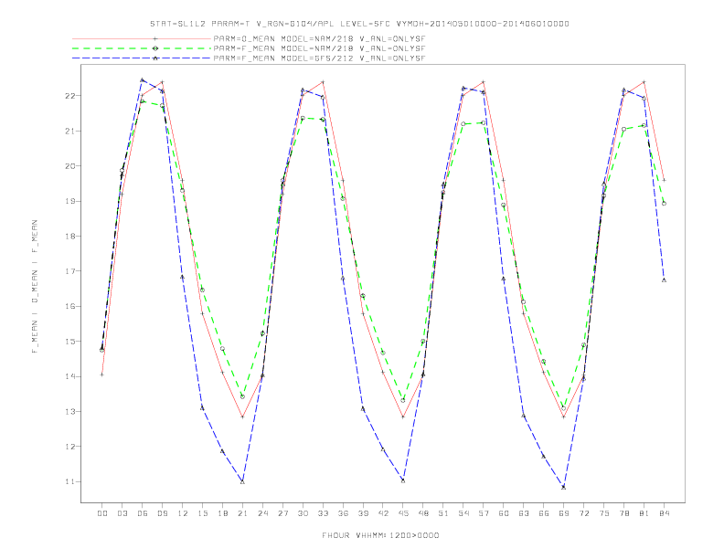Click red observed plus marker at hour 00

pos(102,374)
